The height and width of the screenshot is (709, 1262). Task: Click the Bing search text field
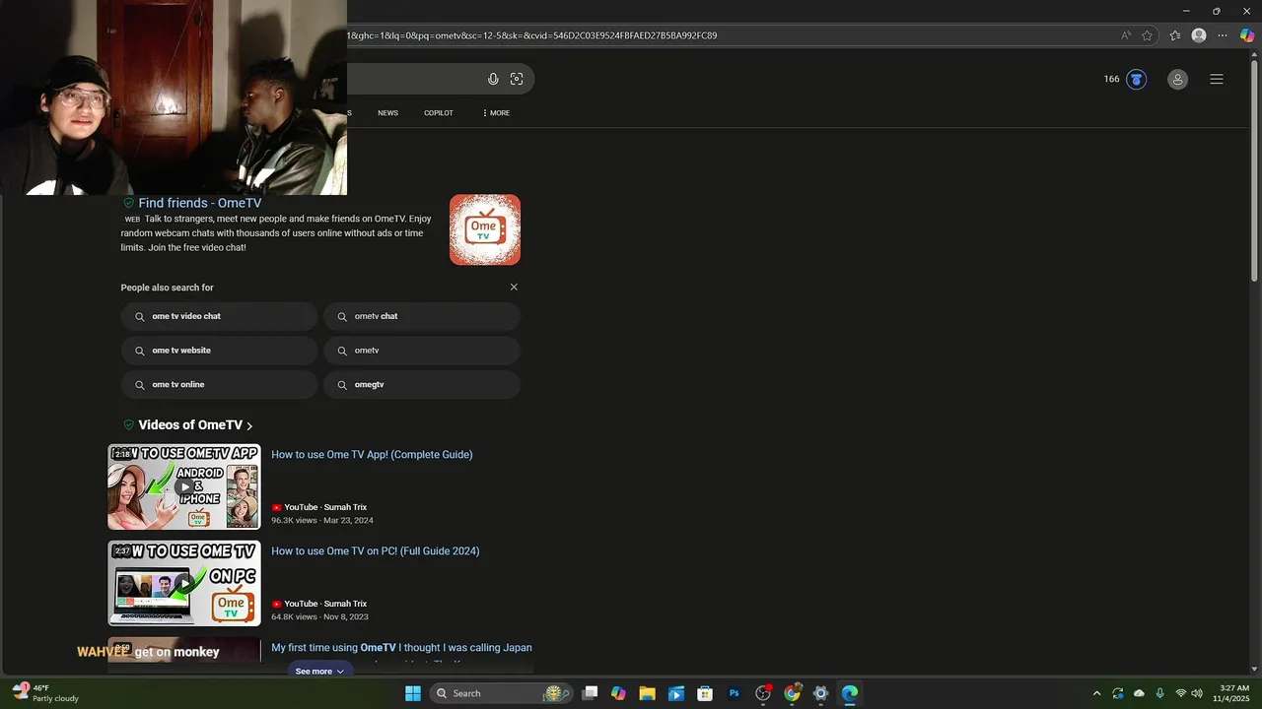pyautogui.click(x=412, y=79)
